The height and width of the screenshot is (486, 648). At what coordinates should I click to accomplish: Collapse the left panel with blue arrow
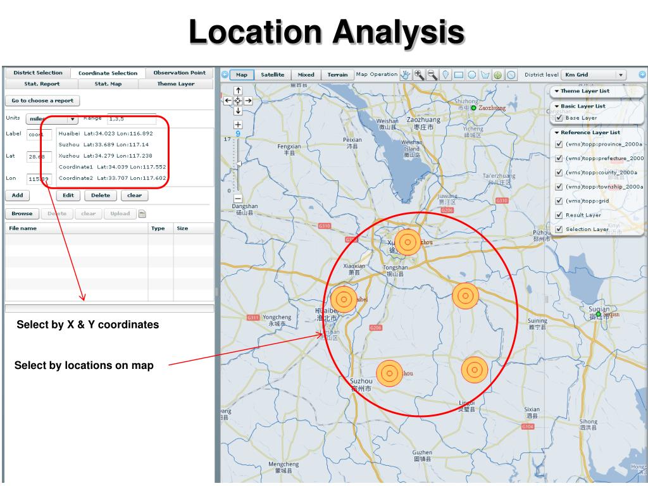point(225,75)
